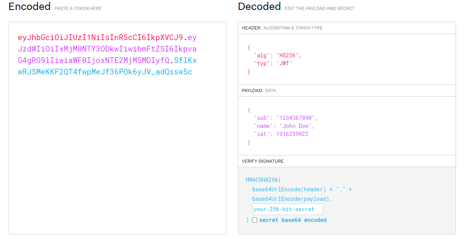Click the "sub": "1234567890" payload line

pyautogui.click(x=285, y=118)
